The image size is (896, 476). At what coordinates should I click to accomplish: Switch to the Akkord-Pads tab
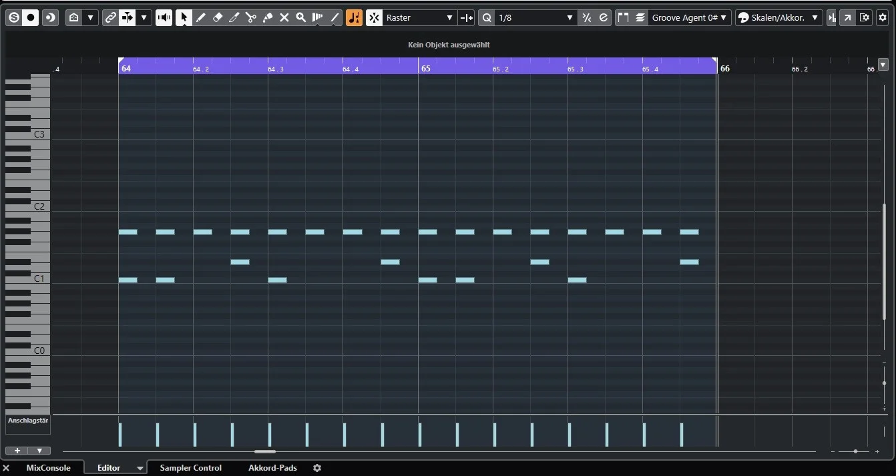(x=272, y=468)
